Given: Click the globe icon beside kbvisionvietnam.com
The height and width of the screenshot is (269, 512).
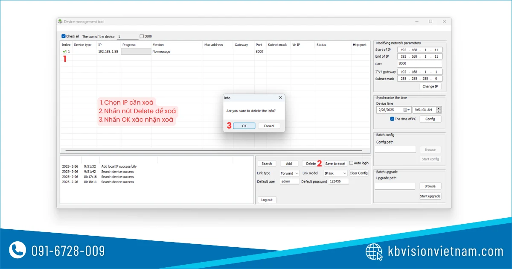Looking at the screenshot, I should [x=374, y=251].
